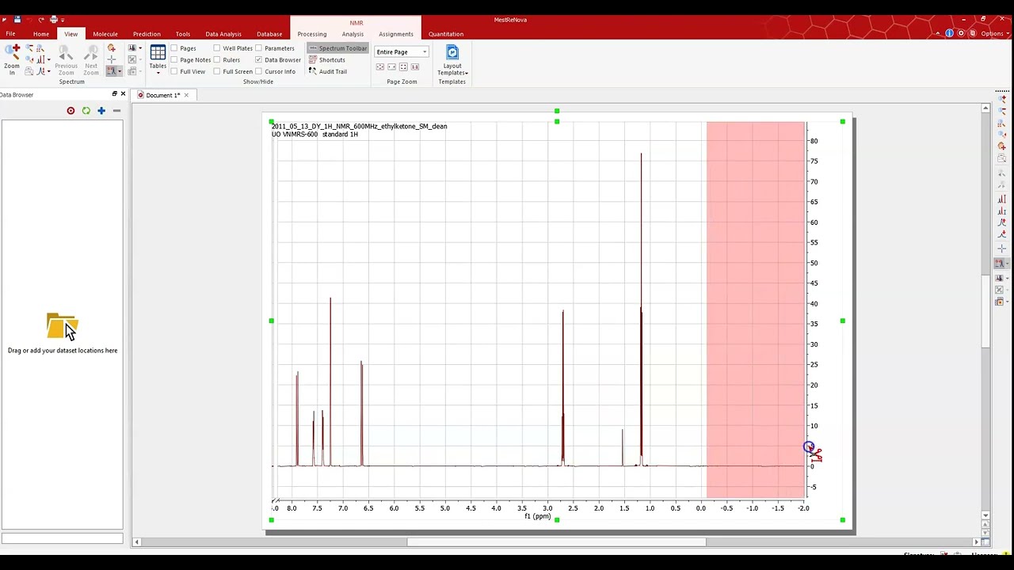
Task: Click the Zoom Out icon in the right-side toolbar
Action: coord(1001,109)
